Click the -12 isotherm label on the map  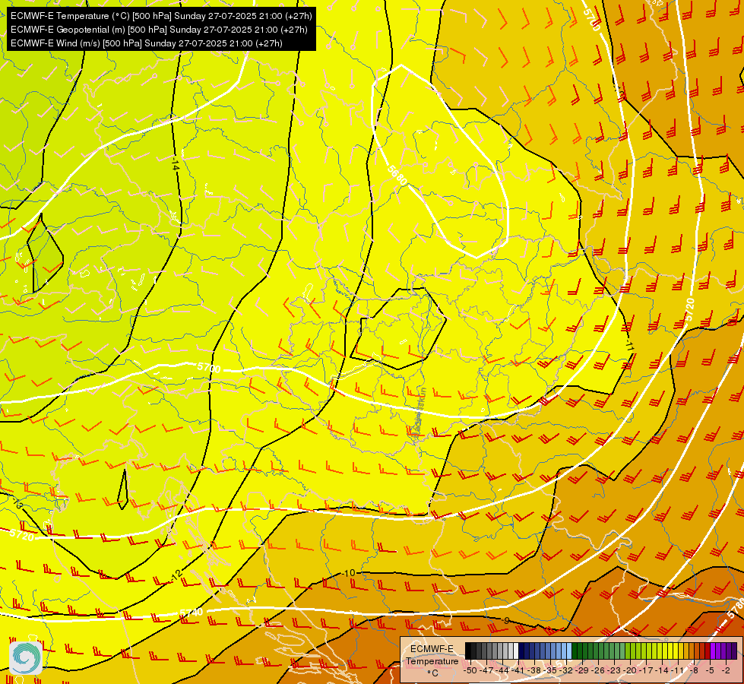coord(176,576)
